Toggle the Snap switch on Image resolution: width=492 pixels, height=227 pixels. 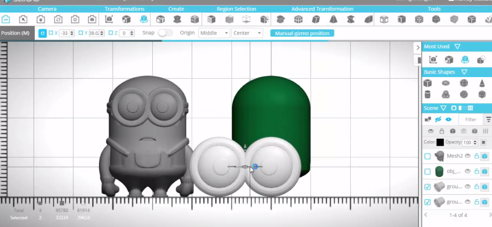click(x=165, y=33)
